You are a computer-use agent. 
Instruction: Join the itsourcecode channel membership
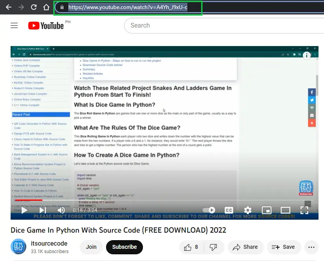91,247
